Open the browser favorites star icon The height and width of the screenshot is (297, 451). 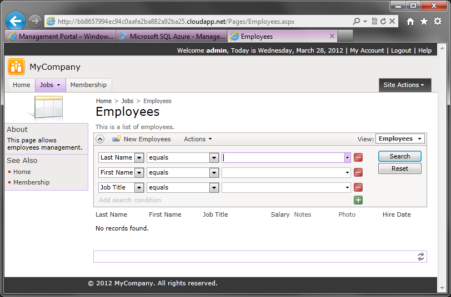tap(424, 21)
